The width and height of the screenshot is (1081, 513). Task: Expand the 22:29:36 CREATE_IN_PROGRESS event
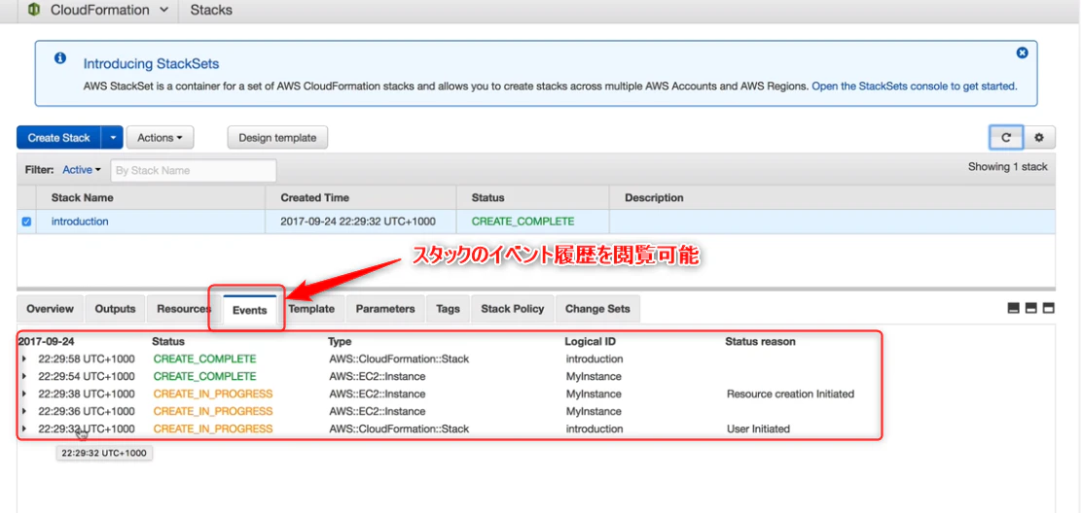(25, 412)
